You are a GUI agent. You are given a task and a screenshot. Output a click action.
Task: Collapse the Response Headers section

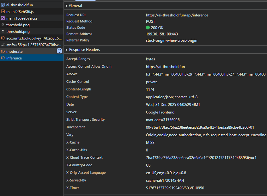(67, 50)
